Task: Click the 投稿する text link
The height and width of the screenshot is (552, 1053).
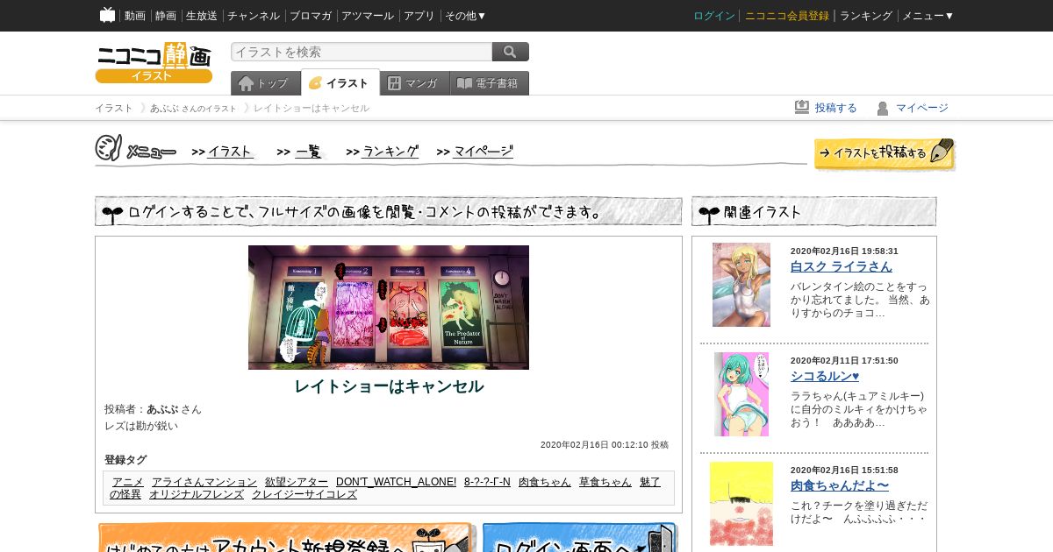Action: (836, 108)
